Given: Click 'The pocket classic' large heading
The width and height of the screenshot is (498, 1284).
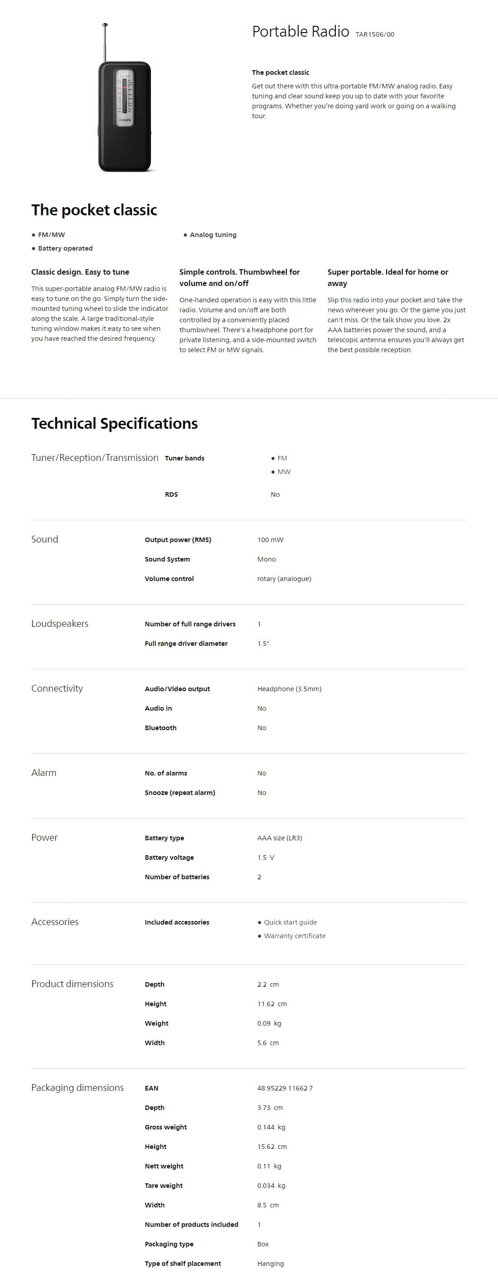Looking at the screenshot, I should 94,210.
